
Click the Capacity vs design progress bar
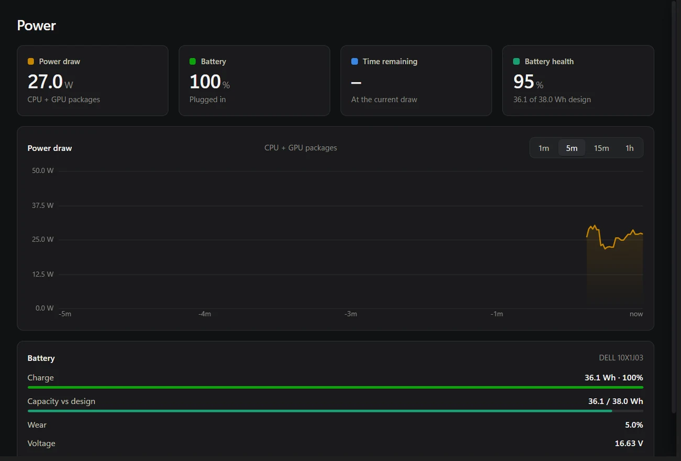pyautogui.click(x=335, y=411)
